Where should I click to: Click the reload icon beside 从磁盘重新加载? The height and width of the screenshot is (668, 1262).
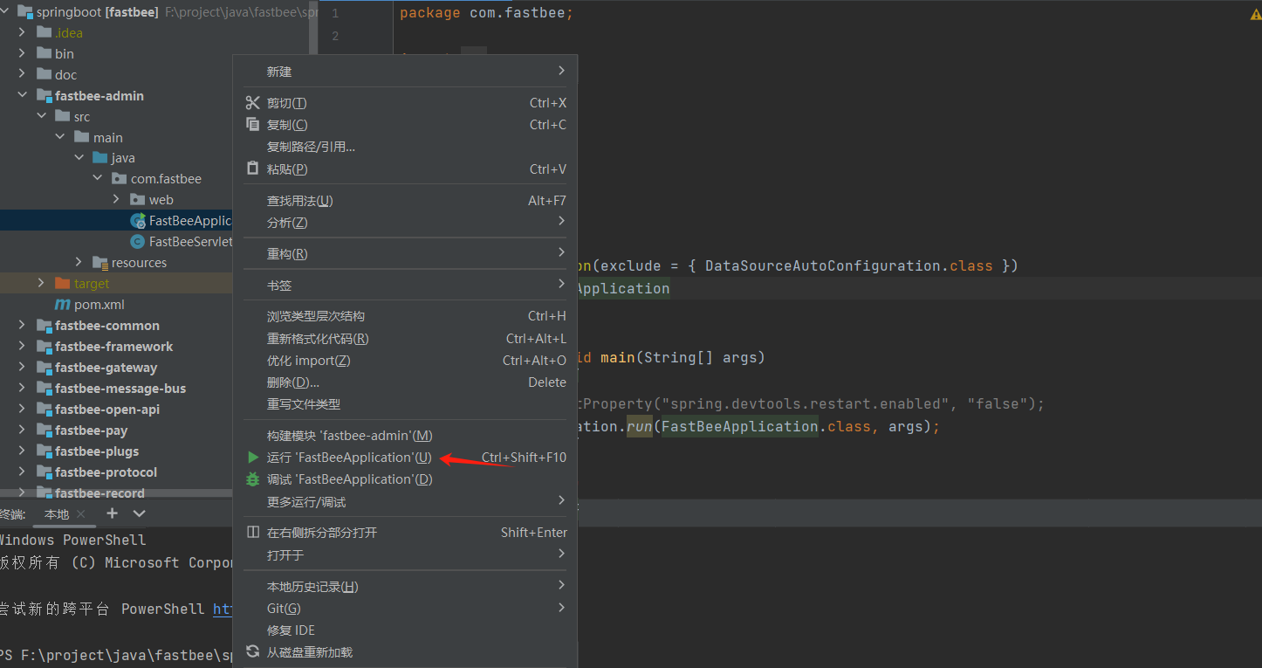point(253,651)
